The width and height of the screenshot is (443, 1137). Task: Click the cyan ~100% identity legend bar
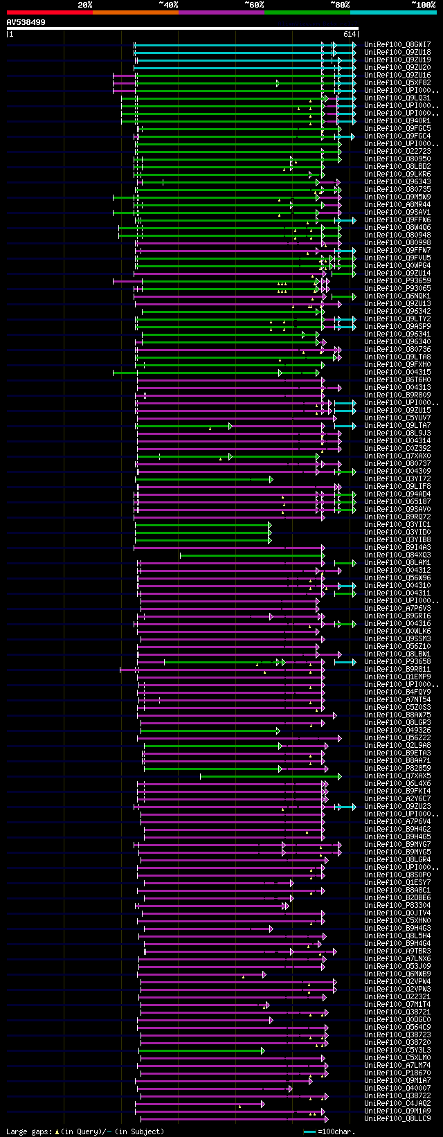click(x=392, y=12)
